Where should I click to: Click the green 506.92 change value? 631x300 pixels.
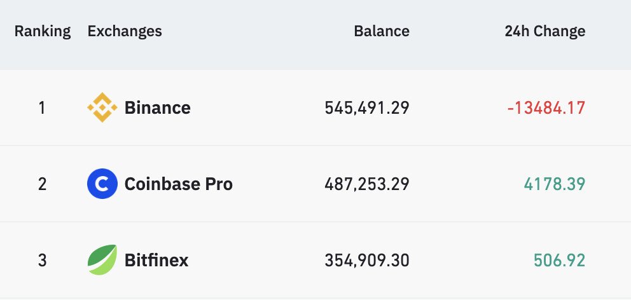click(559, 261)
